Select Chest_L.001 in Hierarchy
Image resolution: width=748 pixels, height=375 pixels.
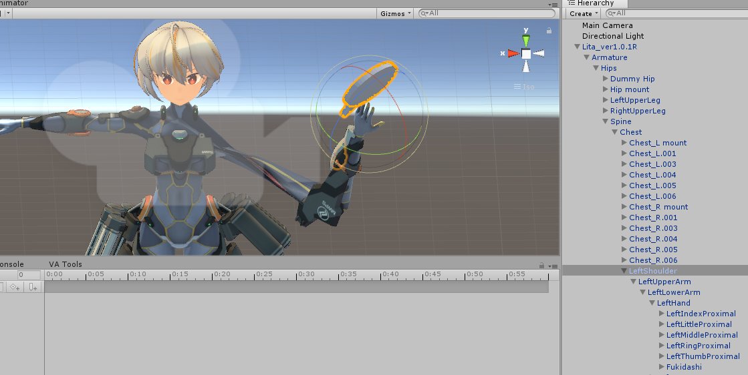652,153
